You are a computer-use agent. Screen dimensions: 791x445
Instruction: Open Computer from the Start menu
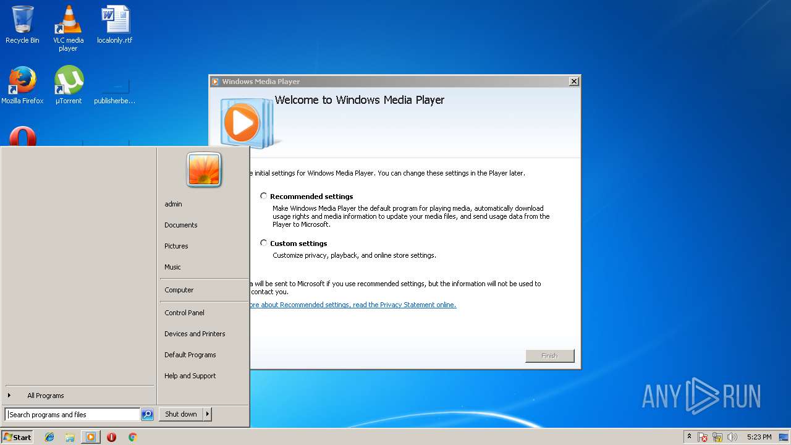coord(179,290)
